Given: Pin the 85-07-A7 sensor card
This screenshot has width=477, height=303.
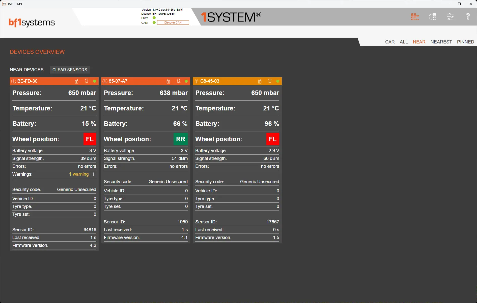Looking at the screenshot, I should click(178, 81).
